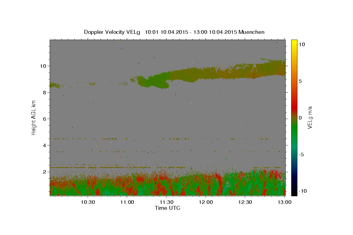
Task: Click the 10:30 time tick label
Action: (88, 202)
